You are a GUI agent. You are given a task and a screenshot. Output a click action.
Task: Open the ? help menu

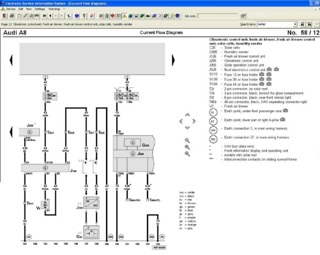pyautogui.click(x=64, y=9)
